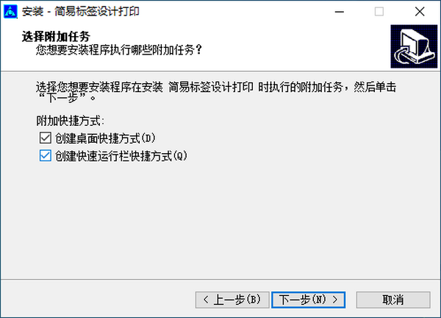Viewport: 441px width, 318px height.
Task: Click the 附加快捷方式: group label
Action: (x=70, y=121)
